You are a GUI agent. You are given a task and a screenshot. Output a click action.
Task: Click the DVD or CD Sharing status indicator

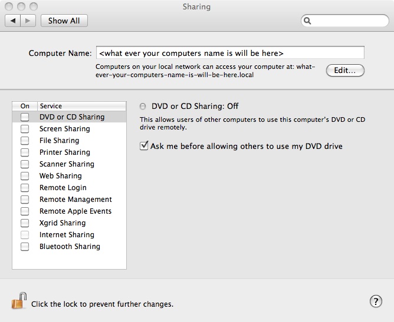[143, 107]
